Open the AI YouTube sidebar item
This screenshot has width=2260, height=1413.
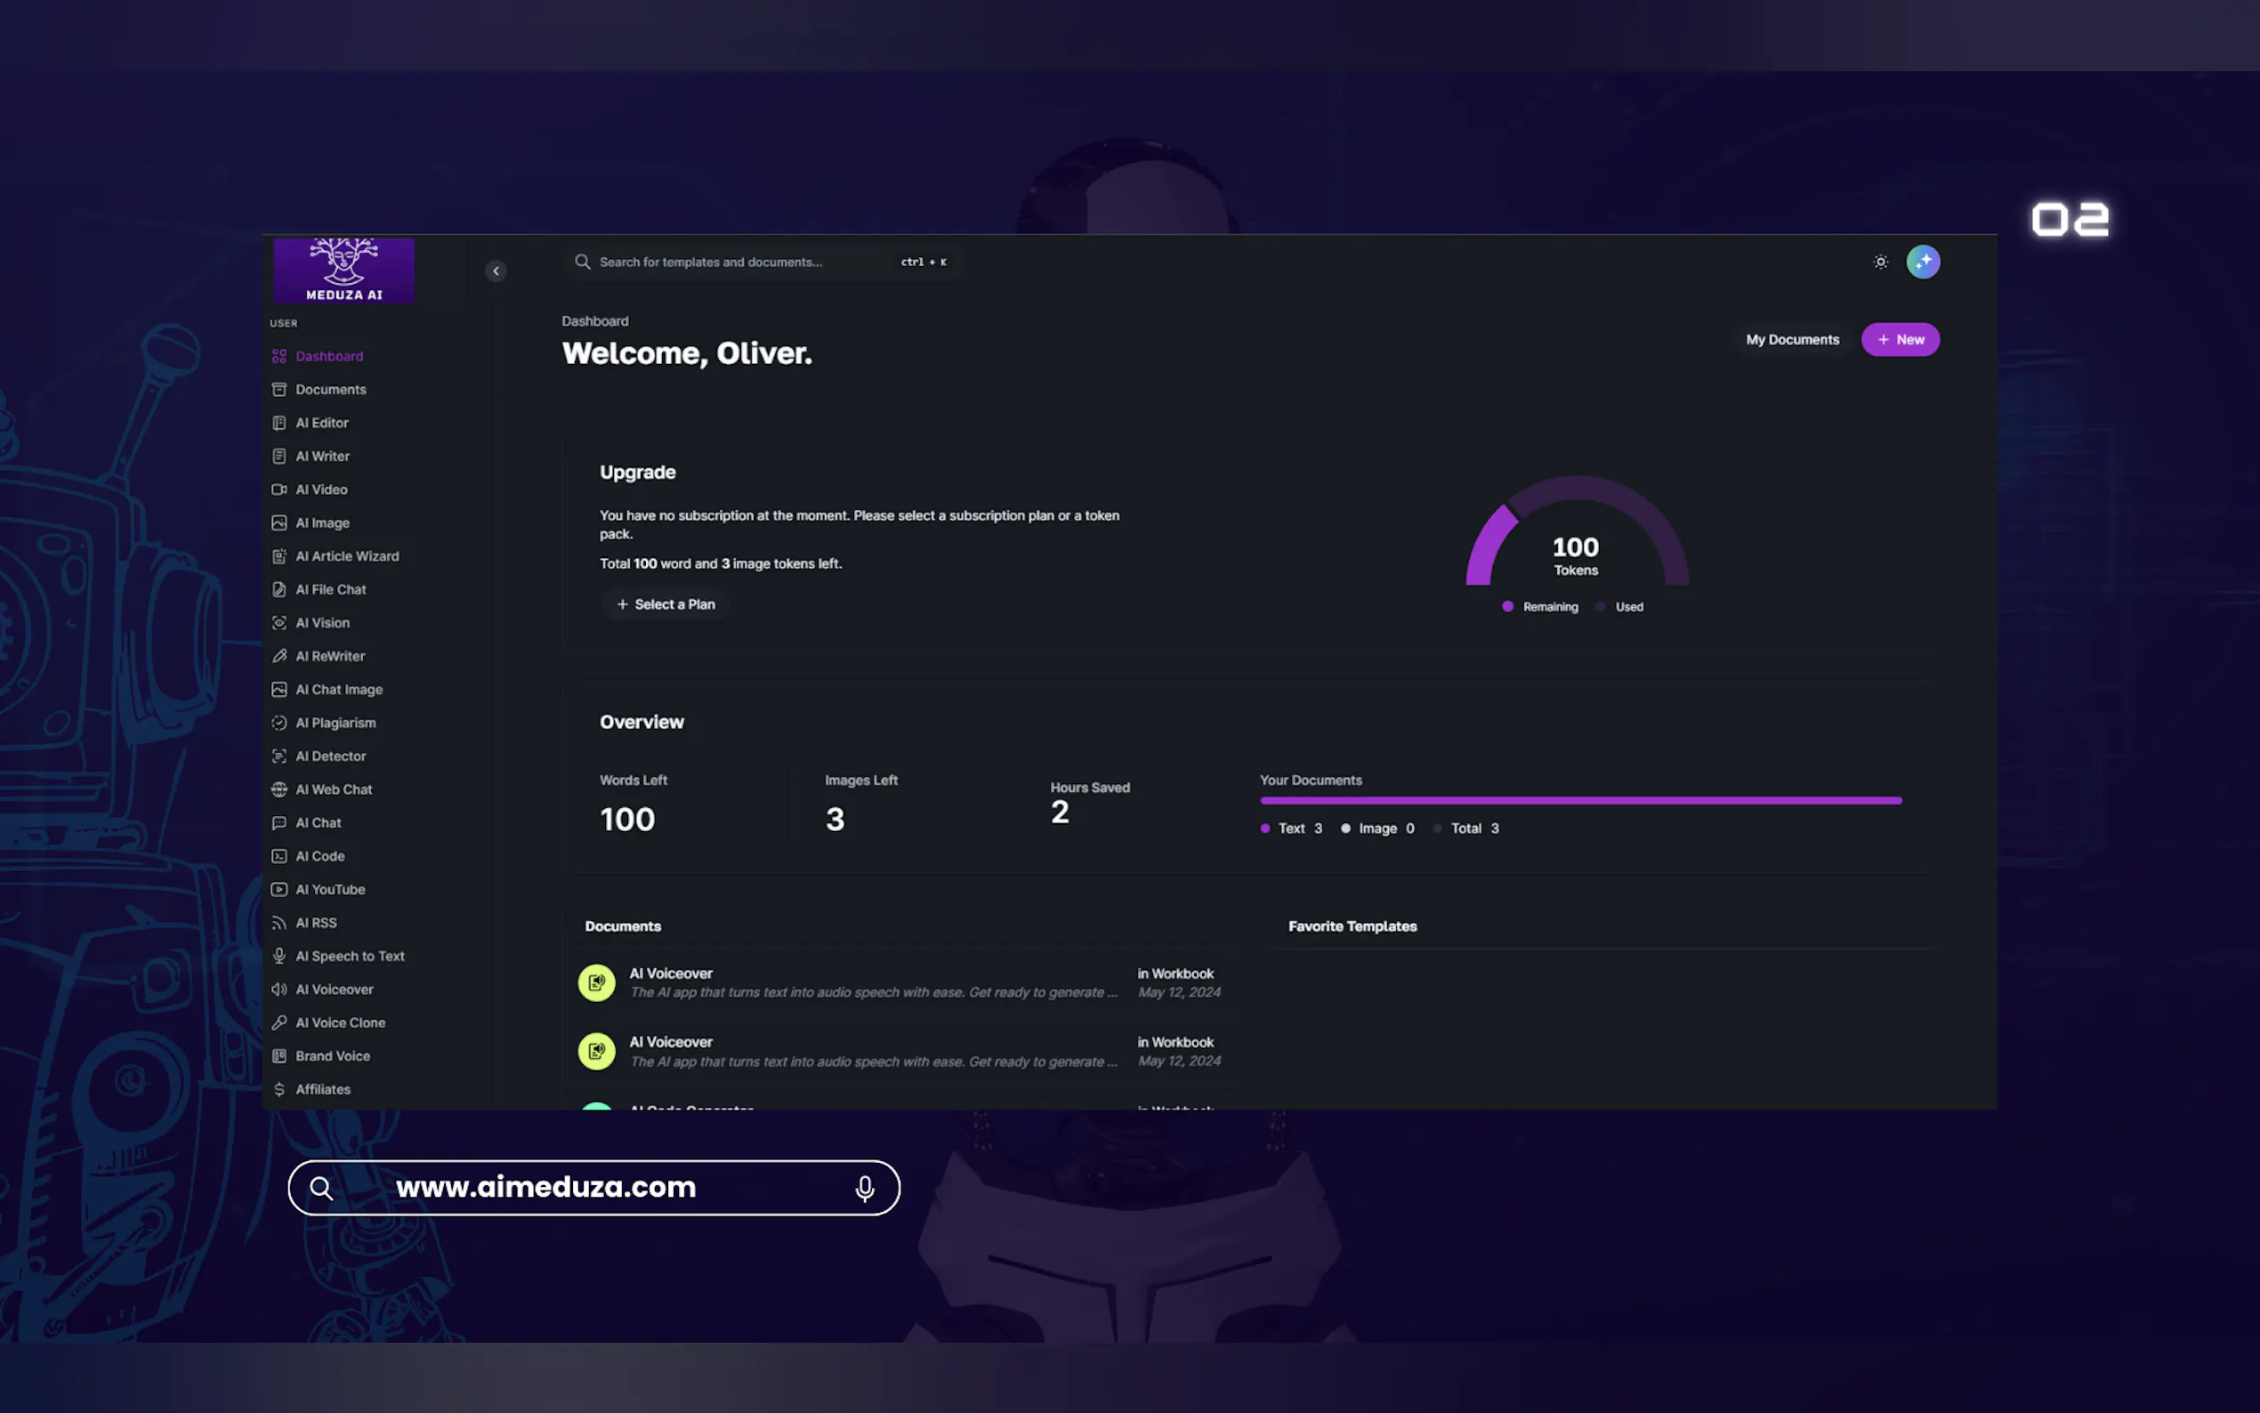tap(329, 889)
